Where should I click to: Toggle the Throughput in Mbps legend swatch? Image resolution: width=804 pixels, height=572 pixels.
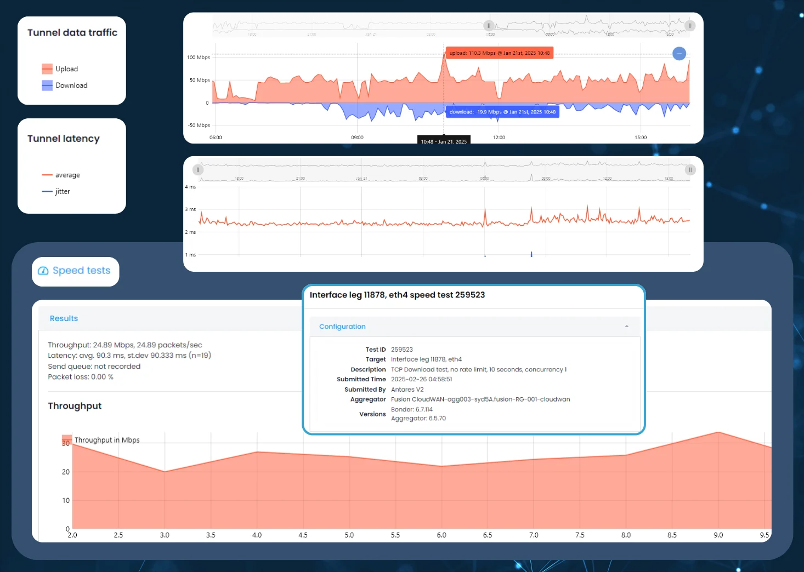tap(67, 440)
